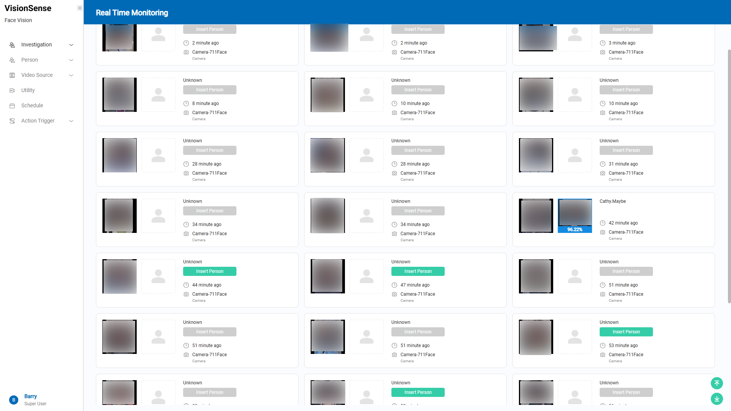Expand the Investigation menu chevron
The width and height of the screenshot is (731, 411).
tap(71, 45)
